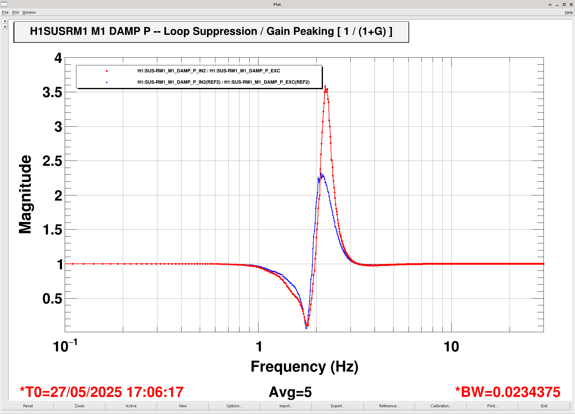Maximize the Plot window
The image size is (575, 414).
(564, 4)
